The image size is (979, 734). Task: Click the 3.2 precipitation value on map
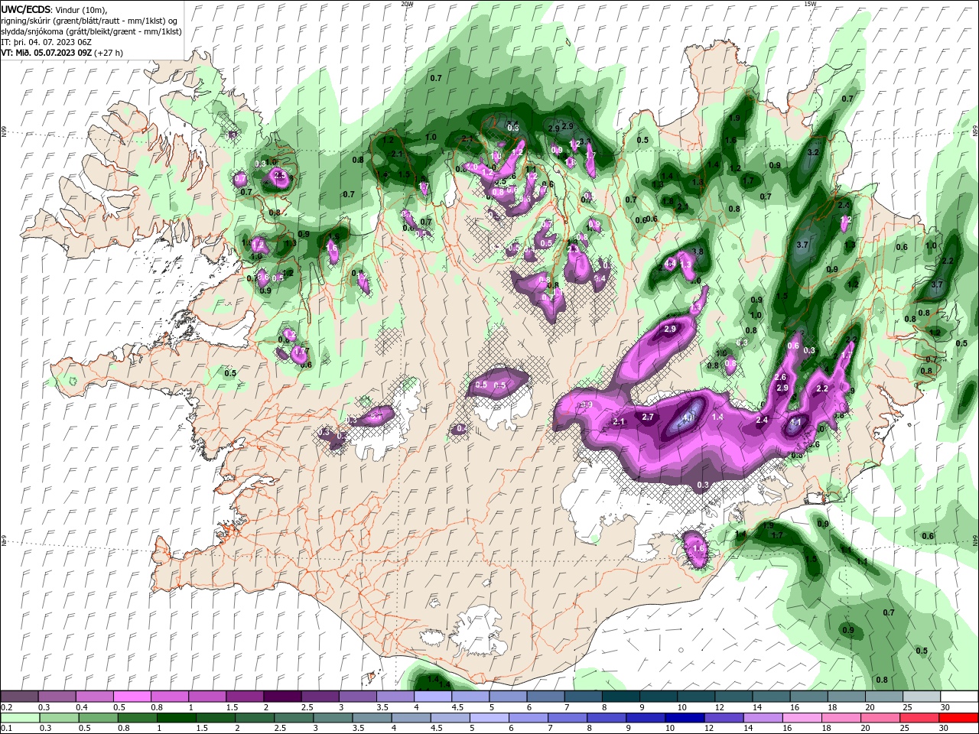point(813,153)
